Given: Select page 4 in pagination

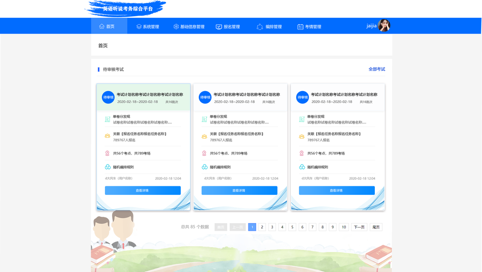Looking at the screenshot, I should pyautogui.click(x=282, y=227).
